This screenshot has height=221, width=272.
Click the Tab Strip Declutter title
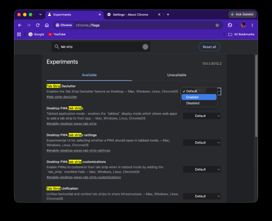click(61, 86)
